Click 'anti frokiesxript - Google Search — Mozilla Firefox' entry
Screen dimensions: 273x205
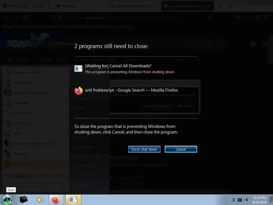131,90
